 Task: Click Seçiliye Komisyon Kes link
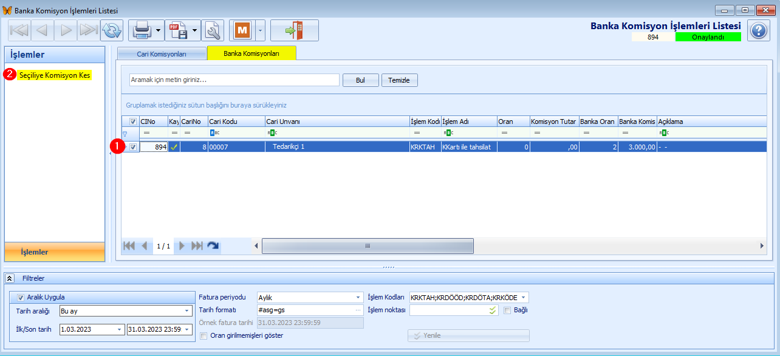click(55, 75)
